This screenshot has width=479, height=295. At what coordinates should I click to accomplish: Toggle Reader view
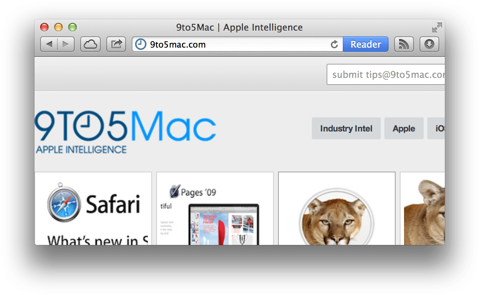point(365,44)
